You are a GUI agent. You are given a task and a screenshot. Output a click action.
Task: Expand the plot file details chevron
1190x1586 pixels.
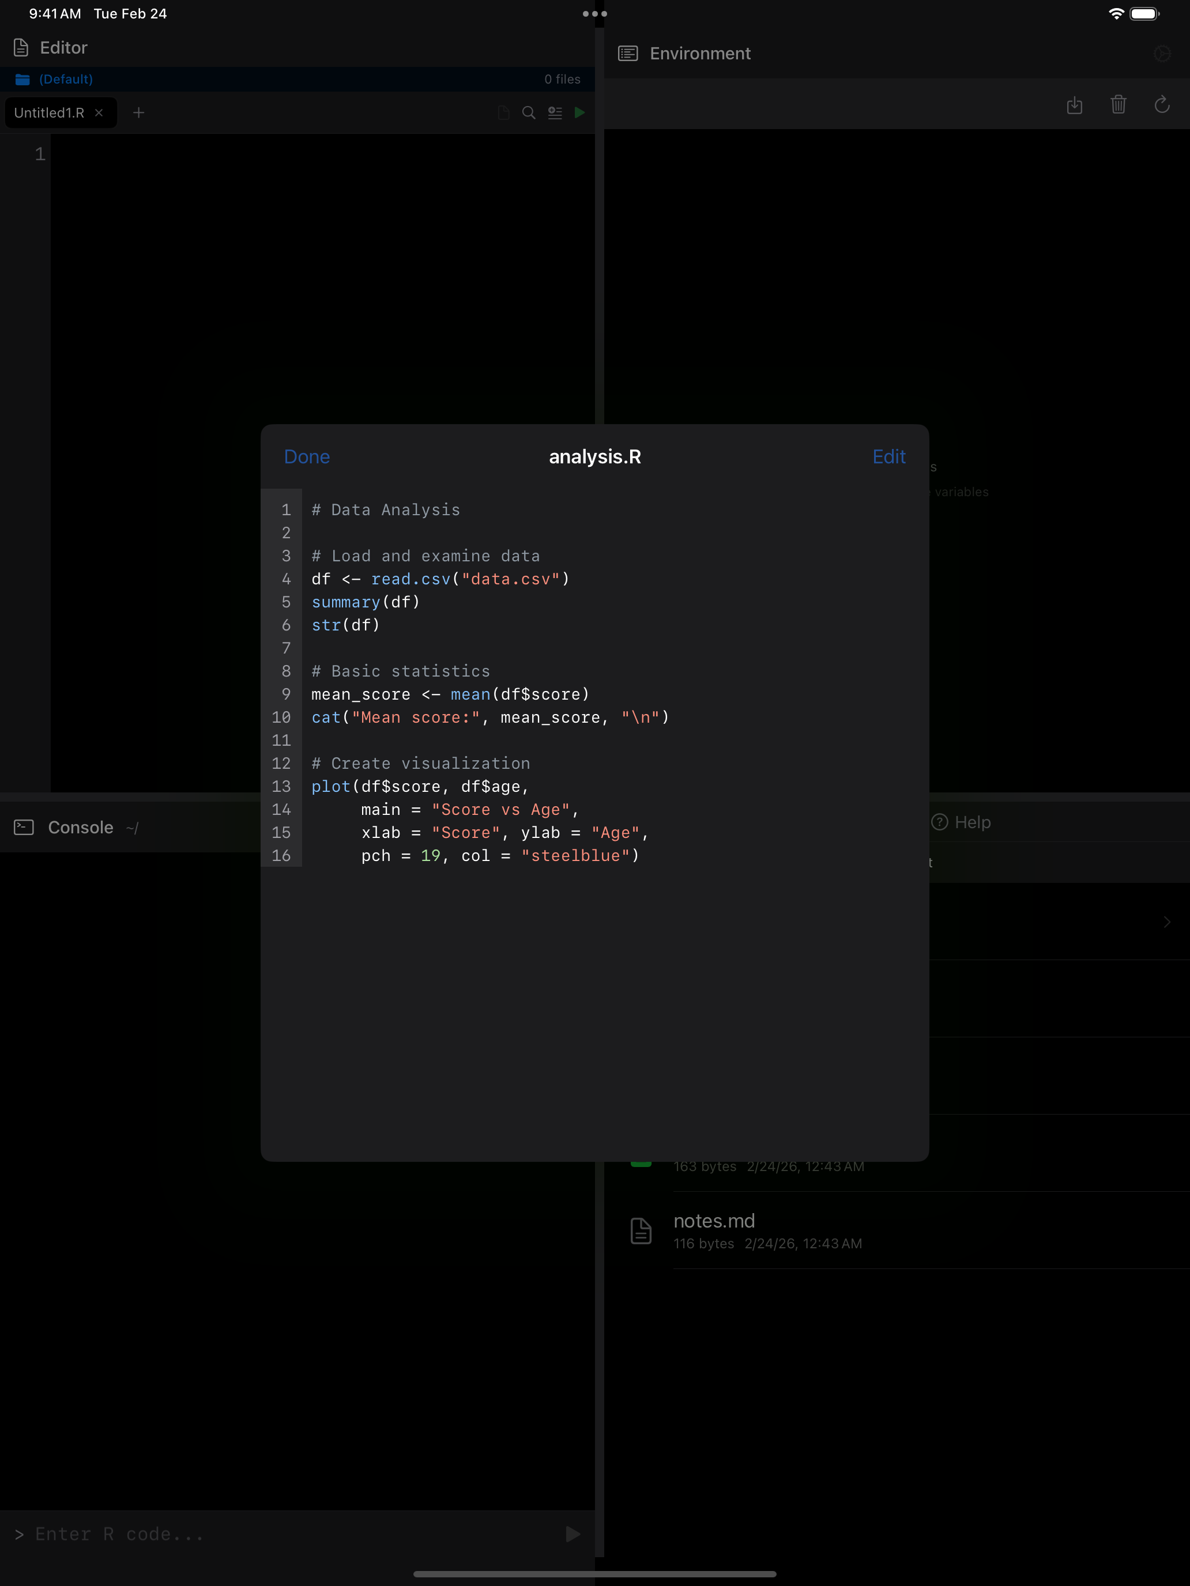1166,922
